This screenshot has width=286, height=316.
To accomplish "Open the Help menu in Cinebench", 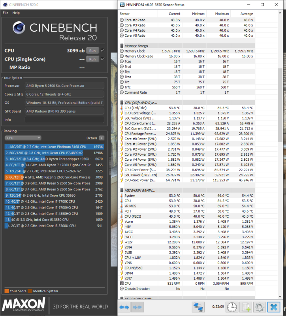I will pos(16,13).
